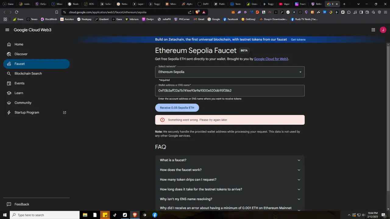Screen dimensions: 390x219
Task: Expand 'Why isn't my ENS name resolving?'
Action: click(230, 199)
